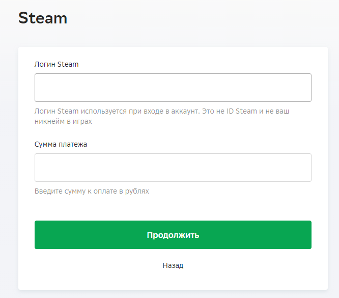
Task: Focus the Сумма платежа input field
Action: [x=173, y=168]
